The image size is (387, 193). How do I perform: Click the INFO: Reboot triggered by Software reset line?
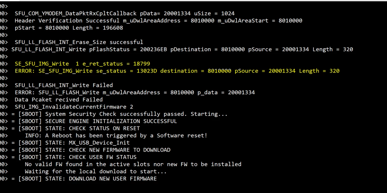click(116, 135)
